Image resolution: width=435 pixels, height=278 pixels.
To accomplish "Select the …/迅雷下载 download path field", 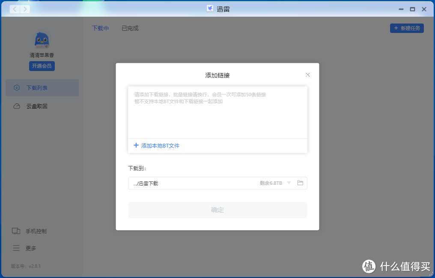I will click(193, 183).
